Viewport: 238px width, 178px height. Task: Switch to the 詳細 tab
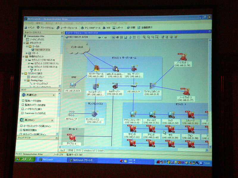pos(71,150)
